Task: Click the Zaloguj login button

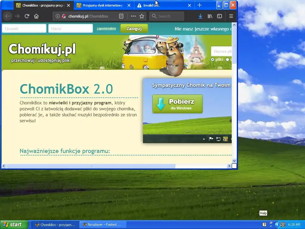Action: (134, 28)
